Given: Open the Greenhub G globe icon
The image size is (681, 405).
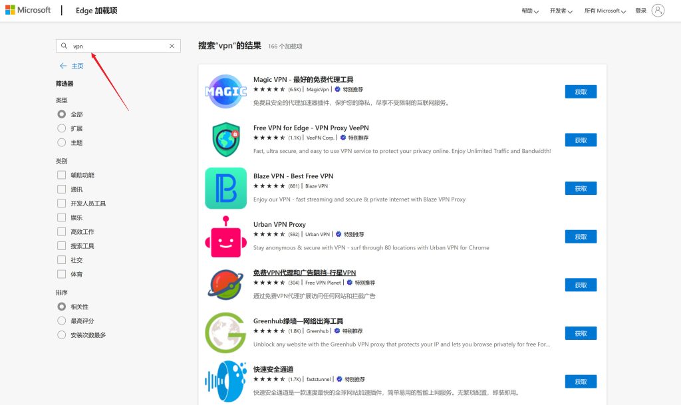Looking at the screenshot, I should pos(226,333).
